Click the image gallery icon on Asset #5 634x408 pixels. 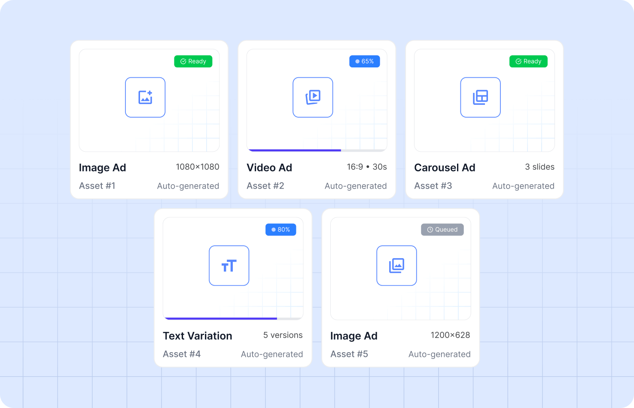396,266
